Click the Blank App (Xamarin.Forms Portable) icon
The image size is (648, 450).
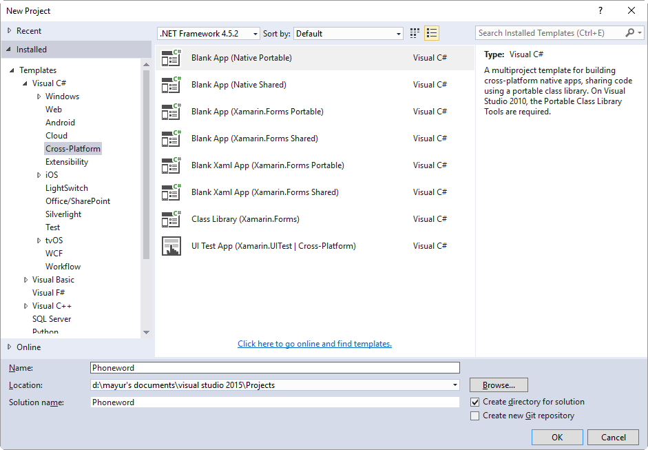(171, 112)
